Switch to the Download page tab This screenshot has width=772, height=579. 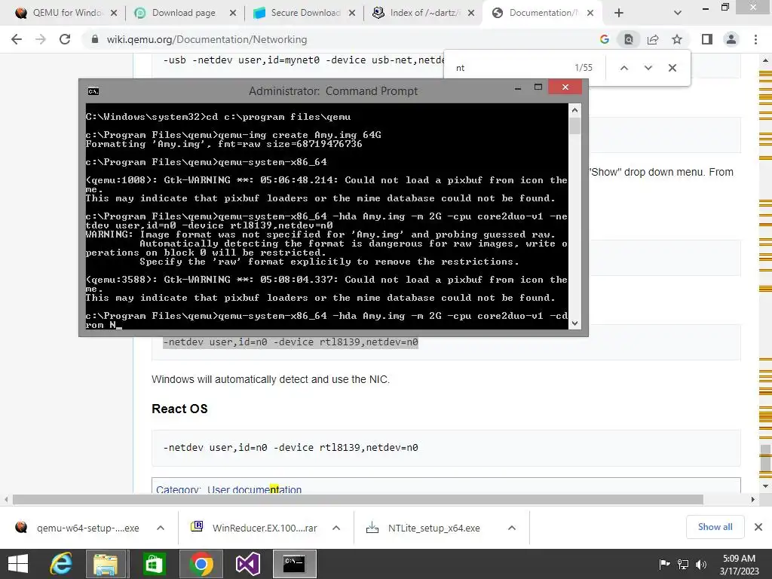tap(183, 13)
